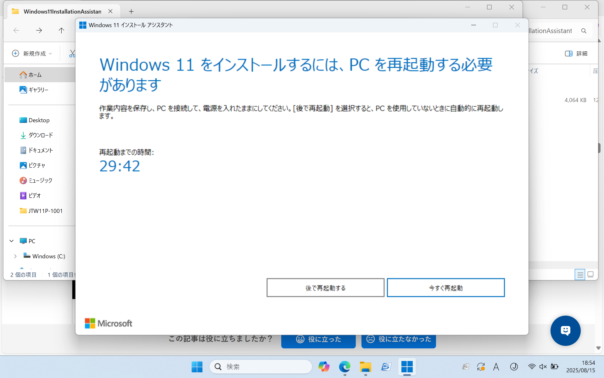Click the chat assistant smiley bubble

coord(565,330)
